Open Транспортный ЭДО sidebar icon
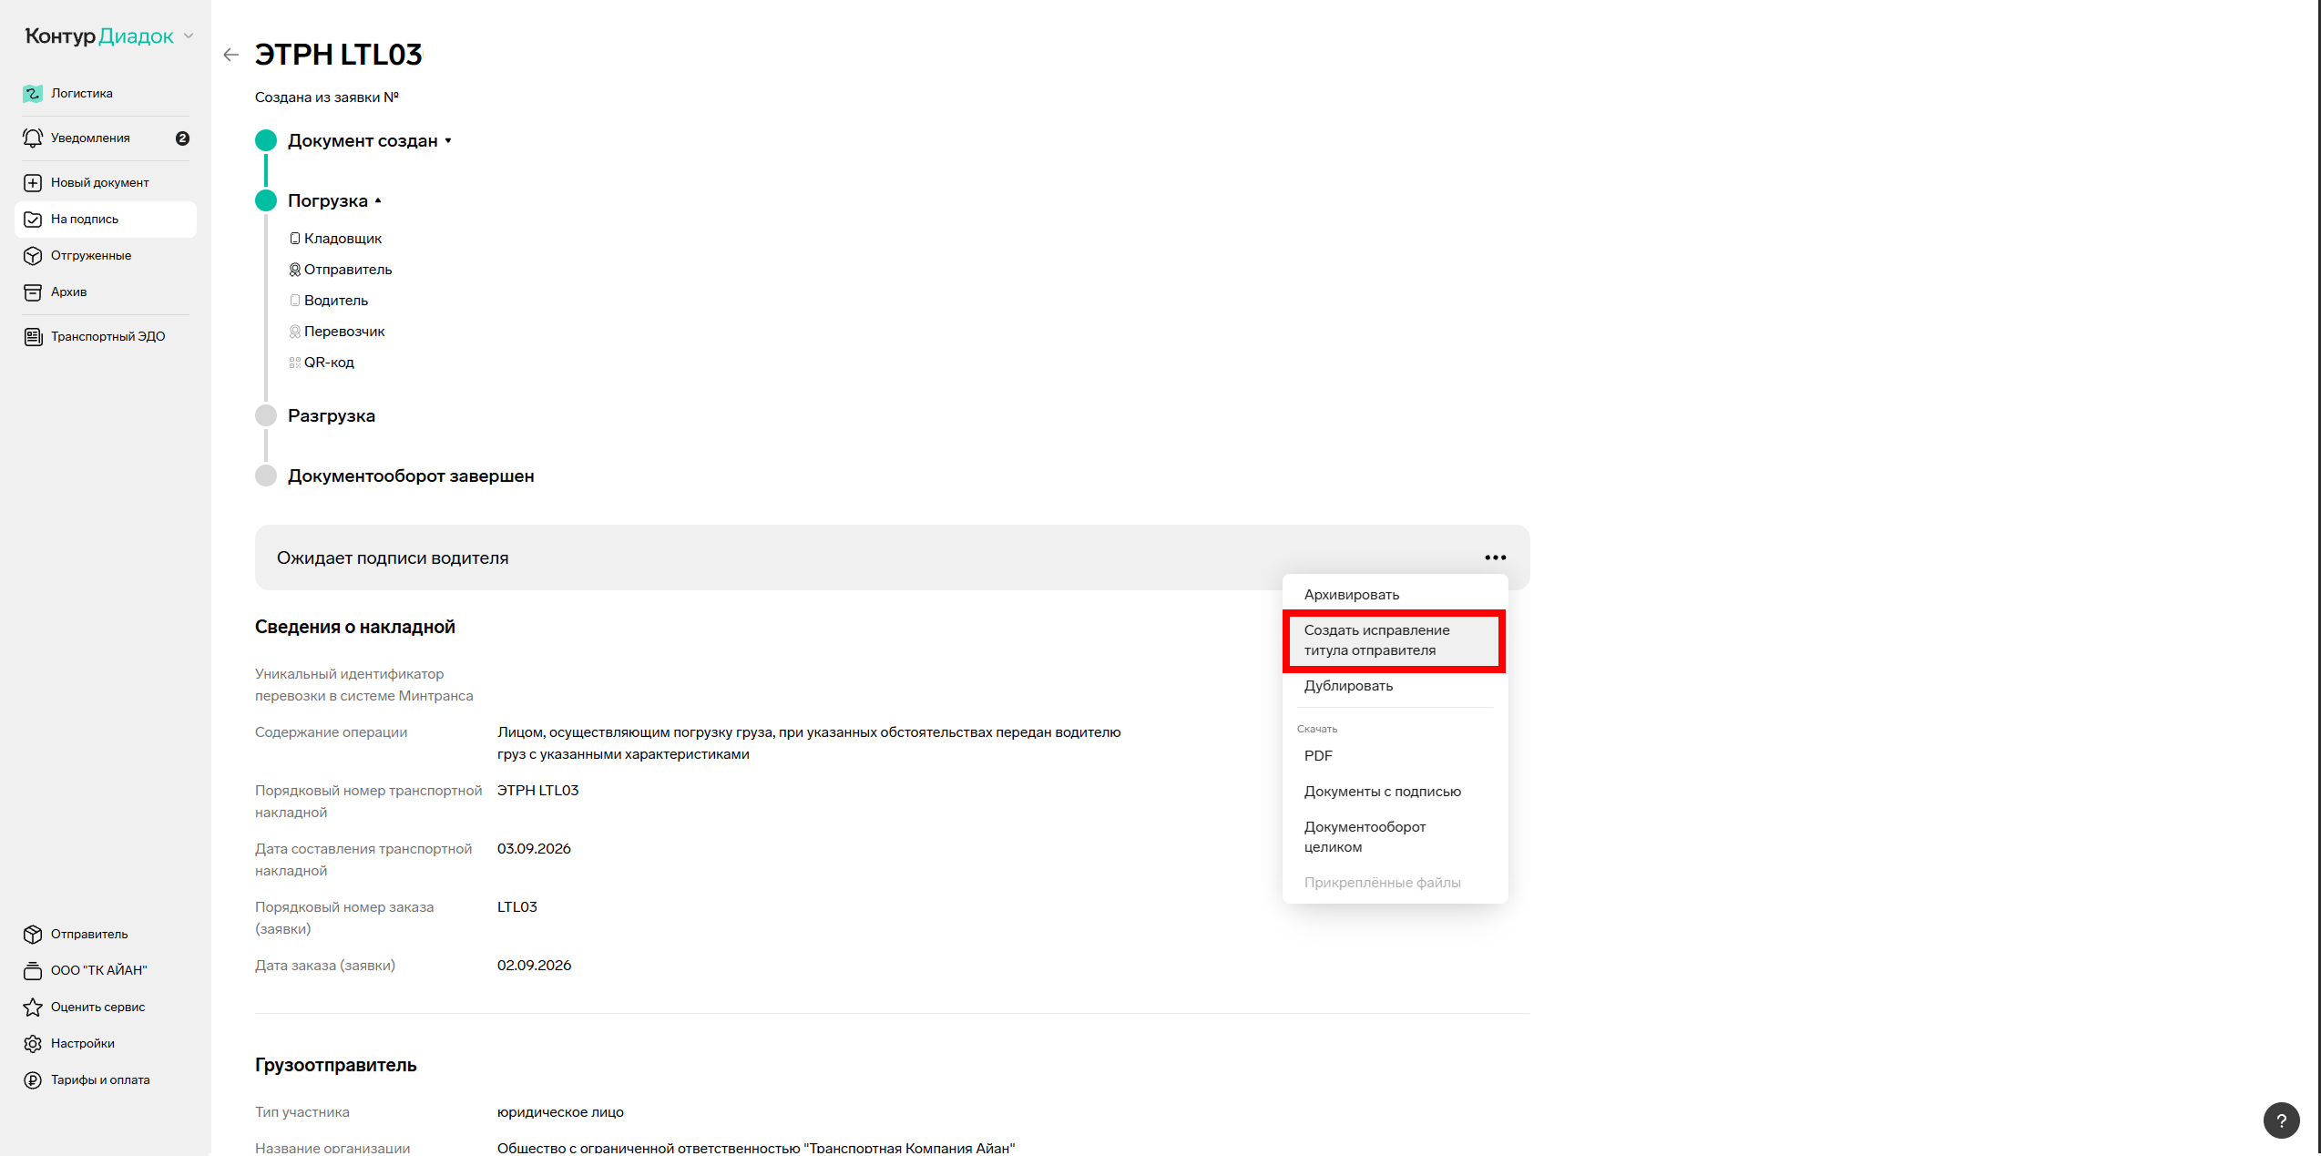2321x1156 pixels. click(x=33, y=336)
